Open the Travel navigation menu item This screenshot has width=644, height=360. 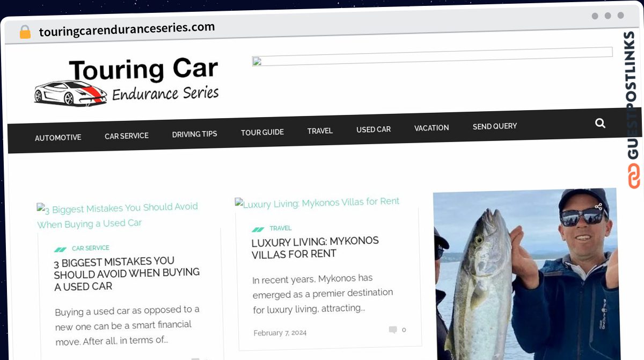[320, 131]
